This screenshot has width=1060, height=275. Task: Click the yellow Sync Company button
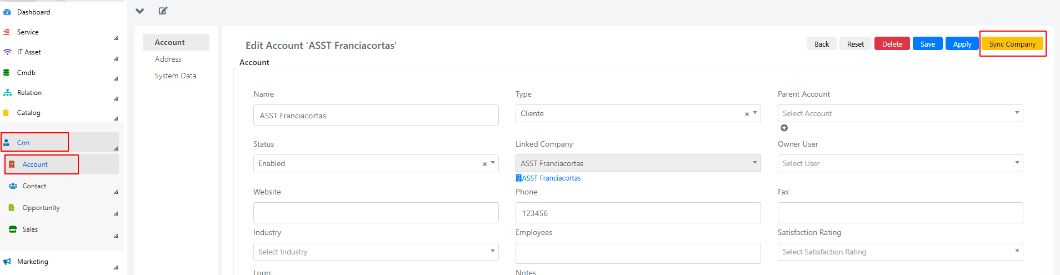tap(1012, 44)
